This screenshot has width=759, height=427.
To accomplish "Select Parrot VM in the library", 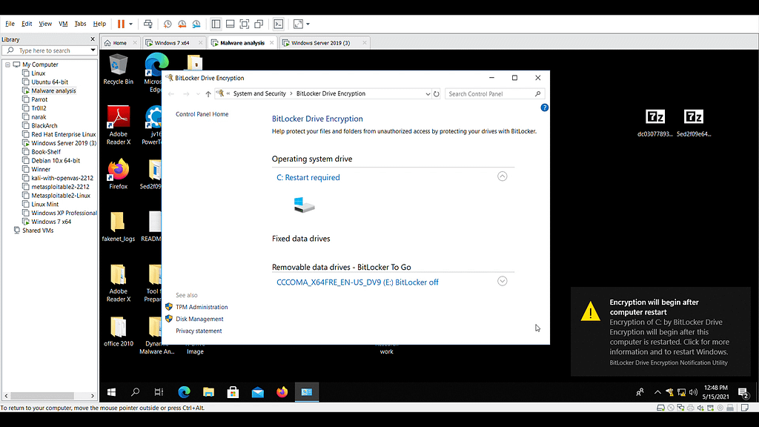I will 39,99.
